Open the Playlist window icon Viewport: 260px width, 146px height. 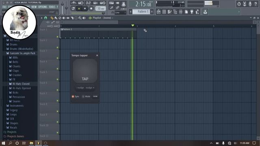[x=158, y=12]
